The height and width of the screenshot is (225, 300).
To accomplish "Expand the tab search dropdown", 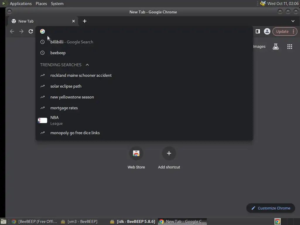I will tap(293, 21).
